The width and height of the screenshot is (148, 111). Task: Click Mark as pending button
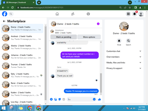coord(64,37)
